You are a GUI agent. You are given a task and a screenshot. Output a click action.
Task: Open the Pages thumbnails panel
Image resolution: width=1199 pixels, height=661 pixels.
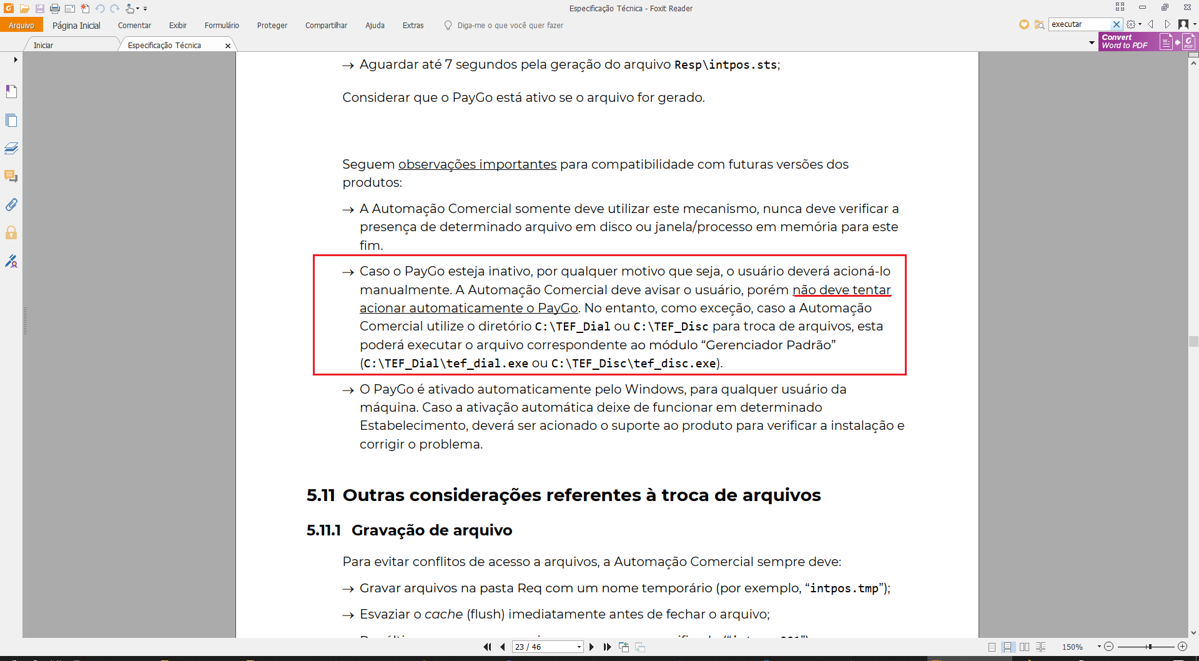11,121
